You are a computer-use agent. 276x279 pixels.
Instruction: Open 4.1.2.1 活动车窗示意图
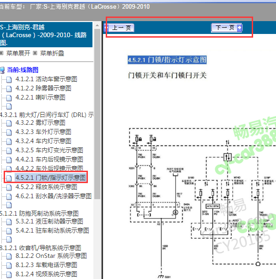pyautogui.click(x=46, y=79)
